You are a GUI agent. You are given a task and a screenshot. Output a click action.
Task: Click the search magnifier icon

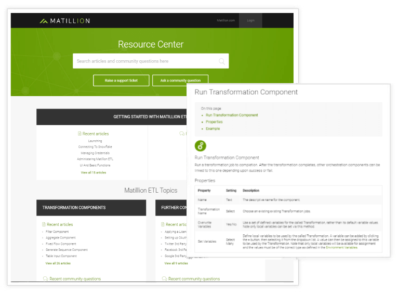click(222, 61)
